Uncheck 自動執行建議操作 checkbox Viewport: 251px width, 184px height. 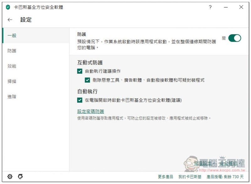80,71
